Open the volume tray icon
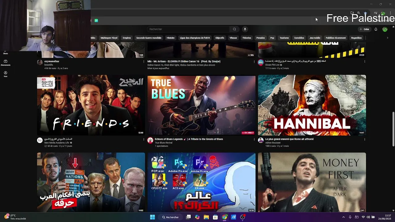The height and width of the screenshot is (222, 395). point(368,217)
